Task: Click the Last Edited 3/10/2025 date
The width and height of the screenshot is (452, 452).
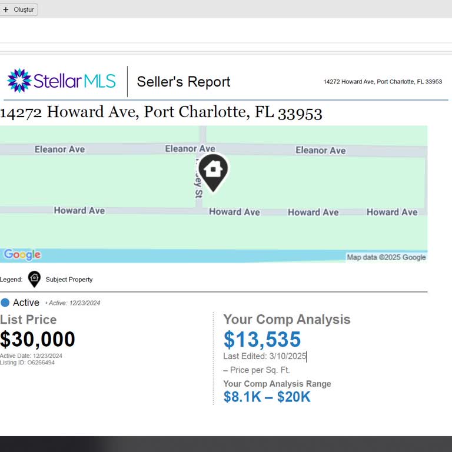Action: click(x=265, y=356)
